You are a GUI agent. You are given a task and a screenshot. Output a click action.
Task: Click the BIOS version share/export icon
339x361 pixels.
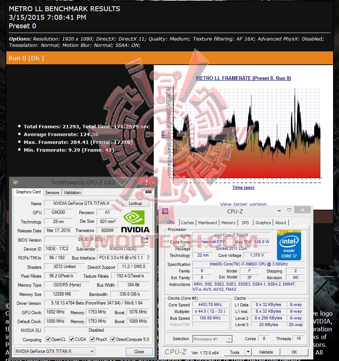pyautogui.click(x=145, y=240)
